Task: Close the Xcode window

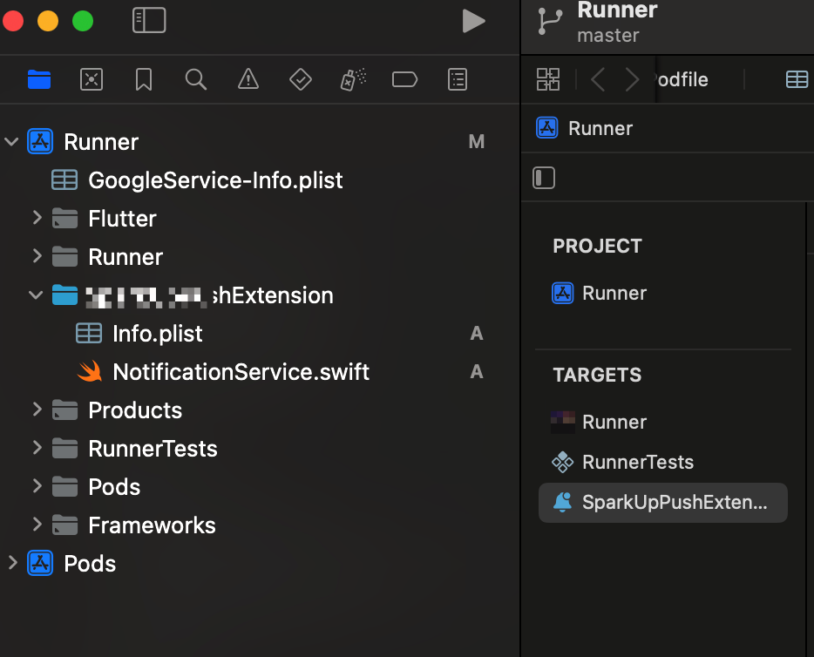Action: point(13,21)
